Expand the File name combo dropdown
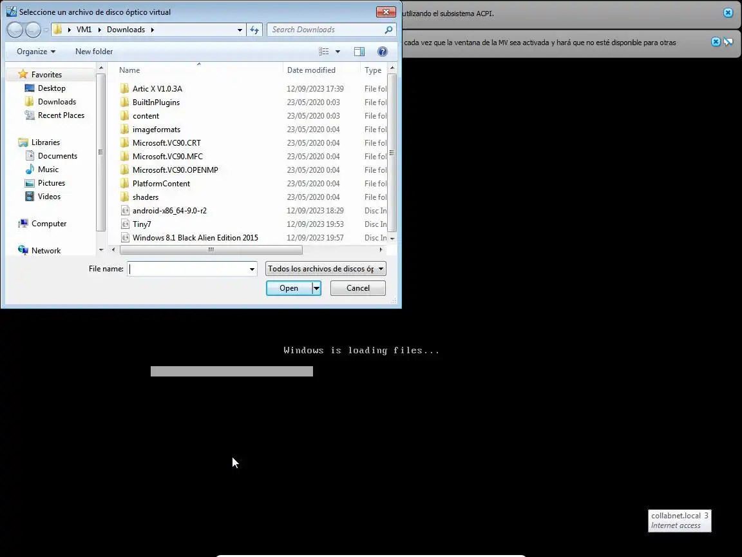Viewport: 742px width, 557px height. click(x=252, y=269)
